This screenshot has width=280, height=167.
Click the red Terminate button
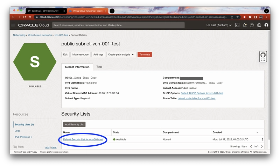[145, 55]
